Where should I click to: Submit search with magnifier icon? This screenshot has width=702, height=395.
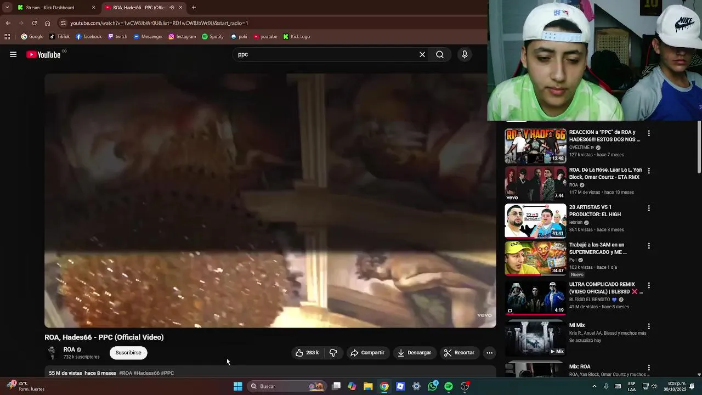click(440, 54)
